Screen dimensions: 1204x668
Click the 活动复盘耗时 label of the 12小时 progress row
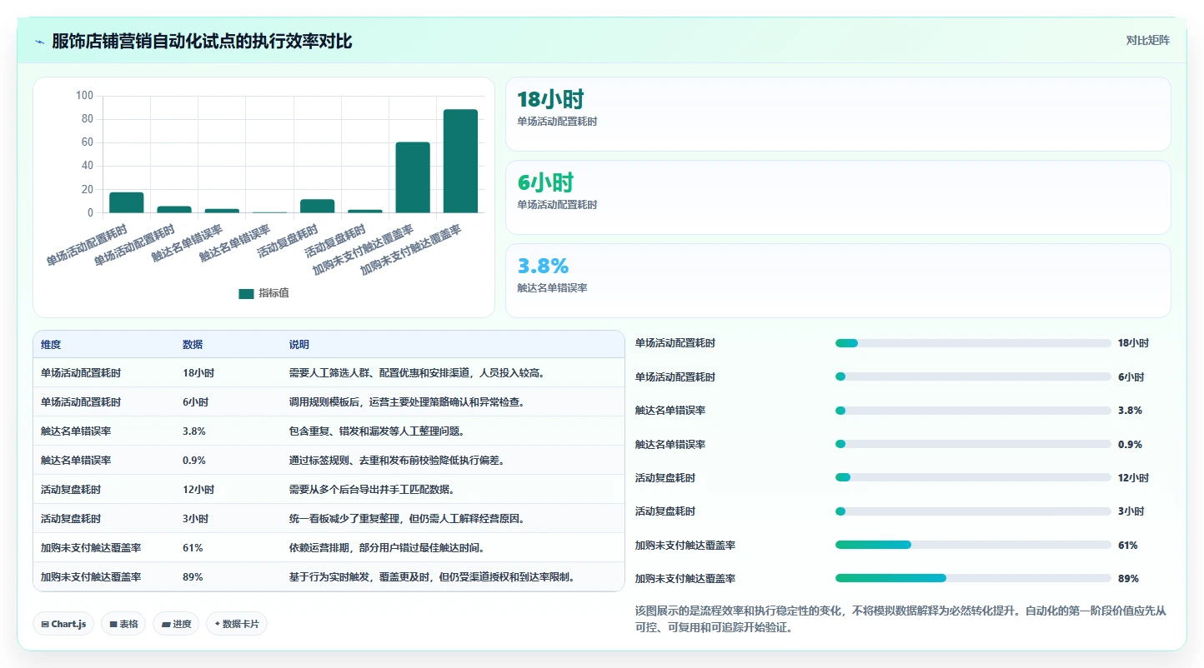click(x=665, y=478)
